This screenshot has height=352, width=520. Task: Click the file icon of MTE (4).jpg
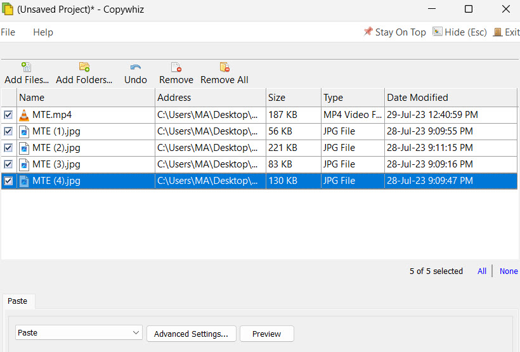click(x=24, y=181)
